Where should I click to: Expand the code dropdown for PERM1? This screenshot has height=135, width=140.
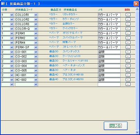coord(36,33)
